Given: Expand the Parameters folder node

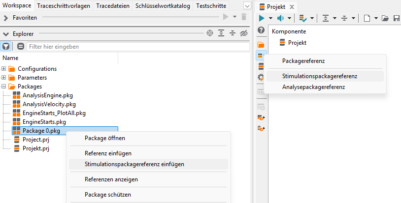Looking at the screenshot, I should 3,78.
